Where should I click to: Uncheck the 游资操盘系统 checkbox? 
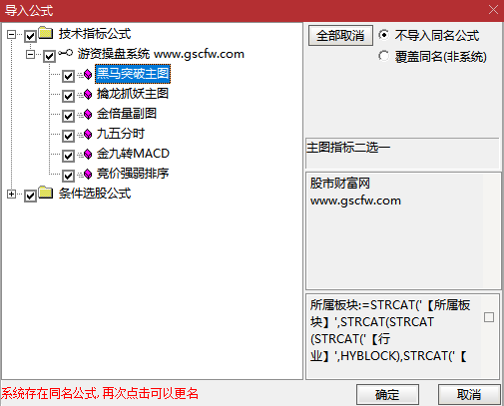click(x=49, y=56)
